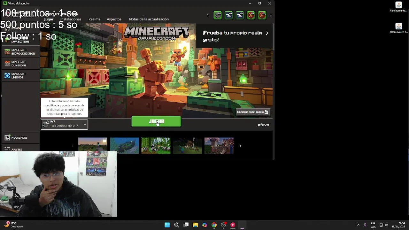Image resolution: width=409 pixels, height=230 pixels.
Task: Open OBS Studio from the taskbar
Action: [x=223, y=225]
